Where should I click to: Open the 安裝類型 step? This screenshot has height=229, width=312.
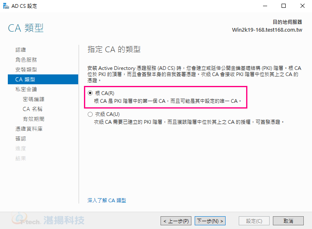26,69
